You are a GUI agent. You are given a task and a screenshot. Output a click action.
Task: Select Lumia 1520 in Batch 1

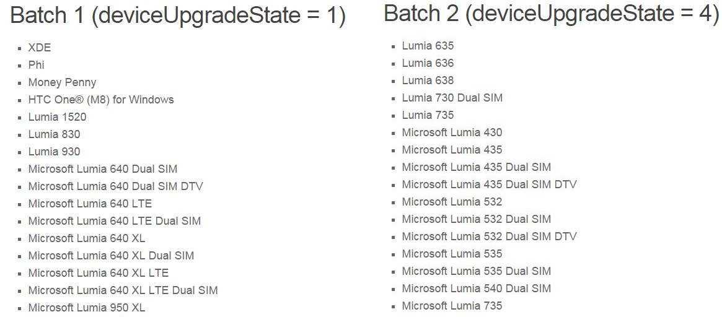tap(57, 117)
